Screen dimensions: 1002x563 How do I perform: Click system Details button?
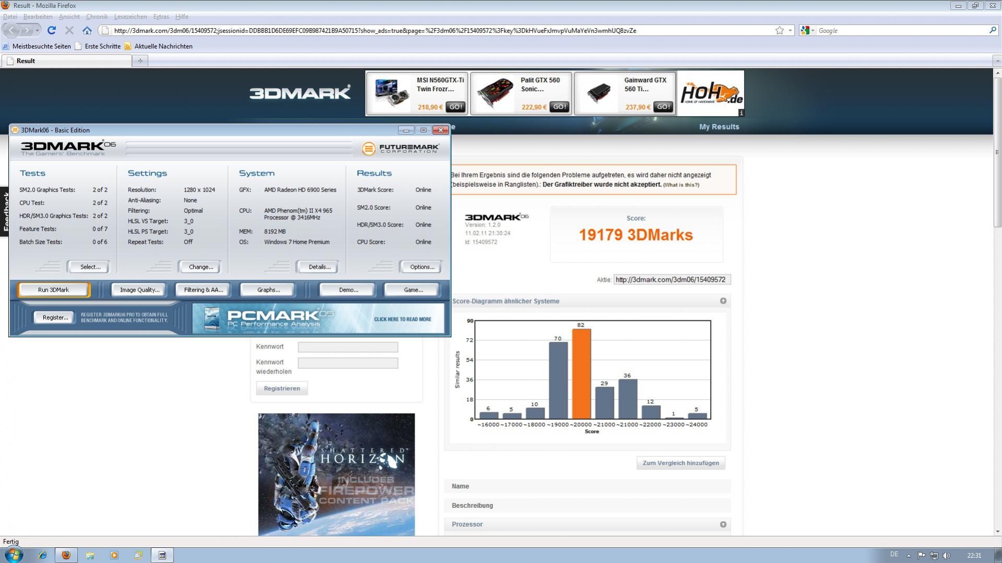[319, 267]
